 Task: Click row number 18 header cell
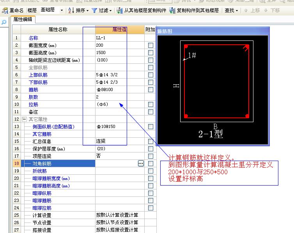tap(17, 163)
